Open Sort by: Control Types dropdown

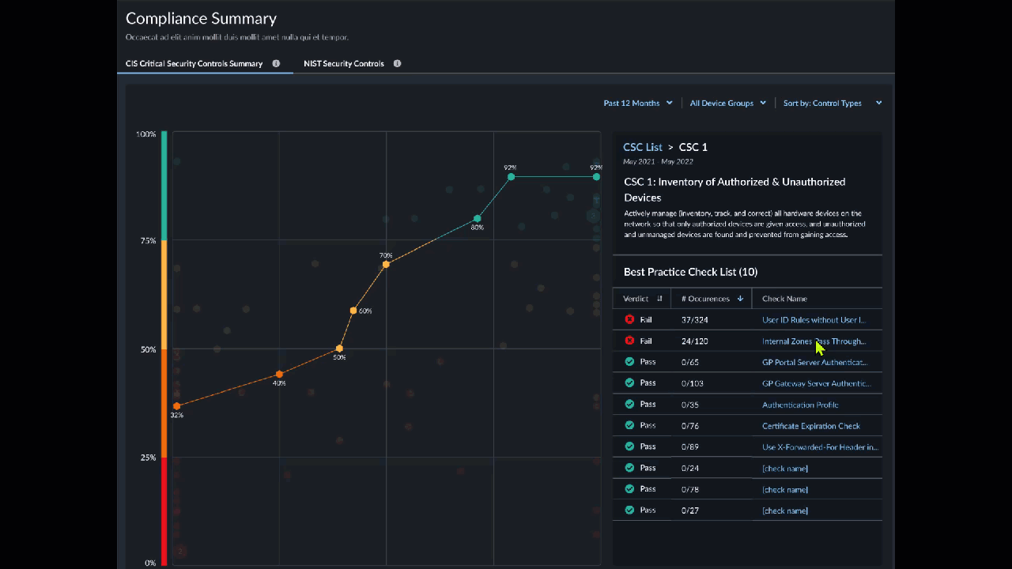tap(832, 104)
